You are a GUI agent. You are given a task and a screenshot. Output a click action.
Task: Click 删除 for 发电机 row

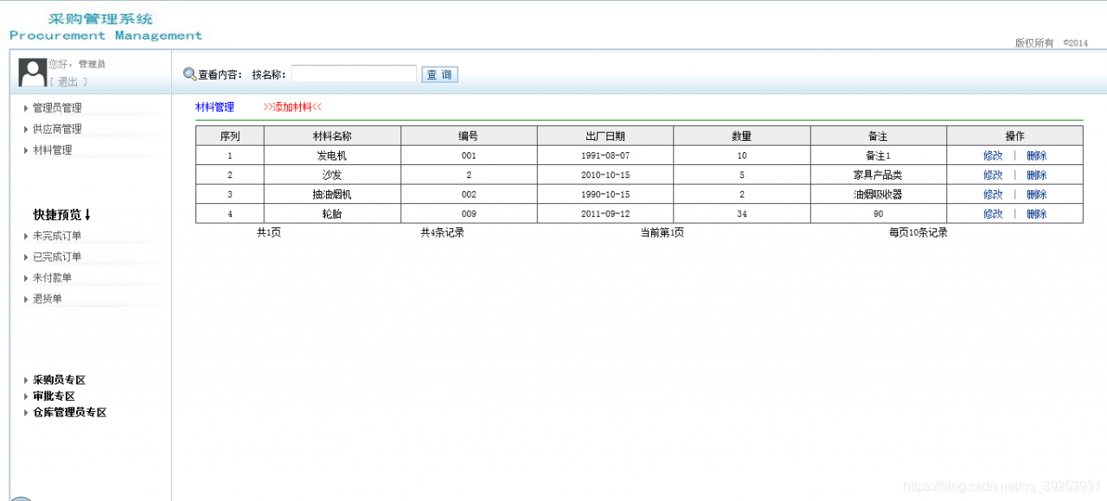pos(1036,155)
